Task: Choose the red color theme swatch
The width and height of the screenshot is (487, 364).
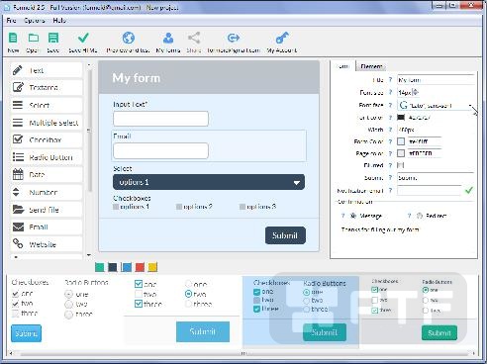Action: (140, 267)
